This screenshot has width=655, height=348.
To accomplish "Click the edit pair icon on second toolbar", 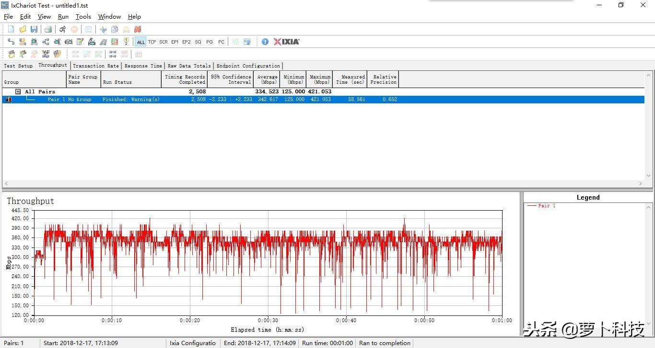I will [80, 42].
